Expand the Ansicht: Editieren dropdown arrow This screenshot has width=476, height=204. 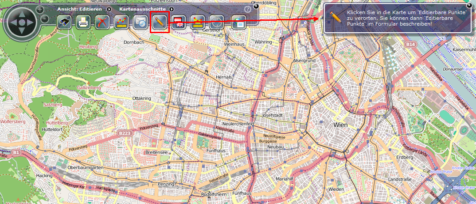(109, 9)
